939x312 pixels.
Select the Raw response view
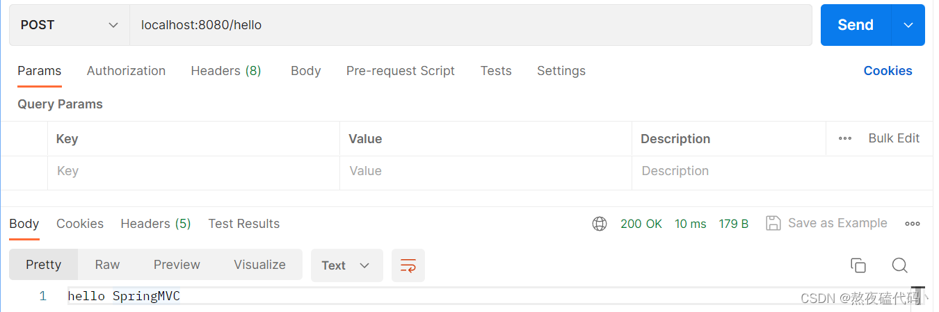click(107, 265)
